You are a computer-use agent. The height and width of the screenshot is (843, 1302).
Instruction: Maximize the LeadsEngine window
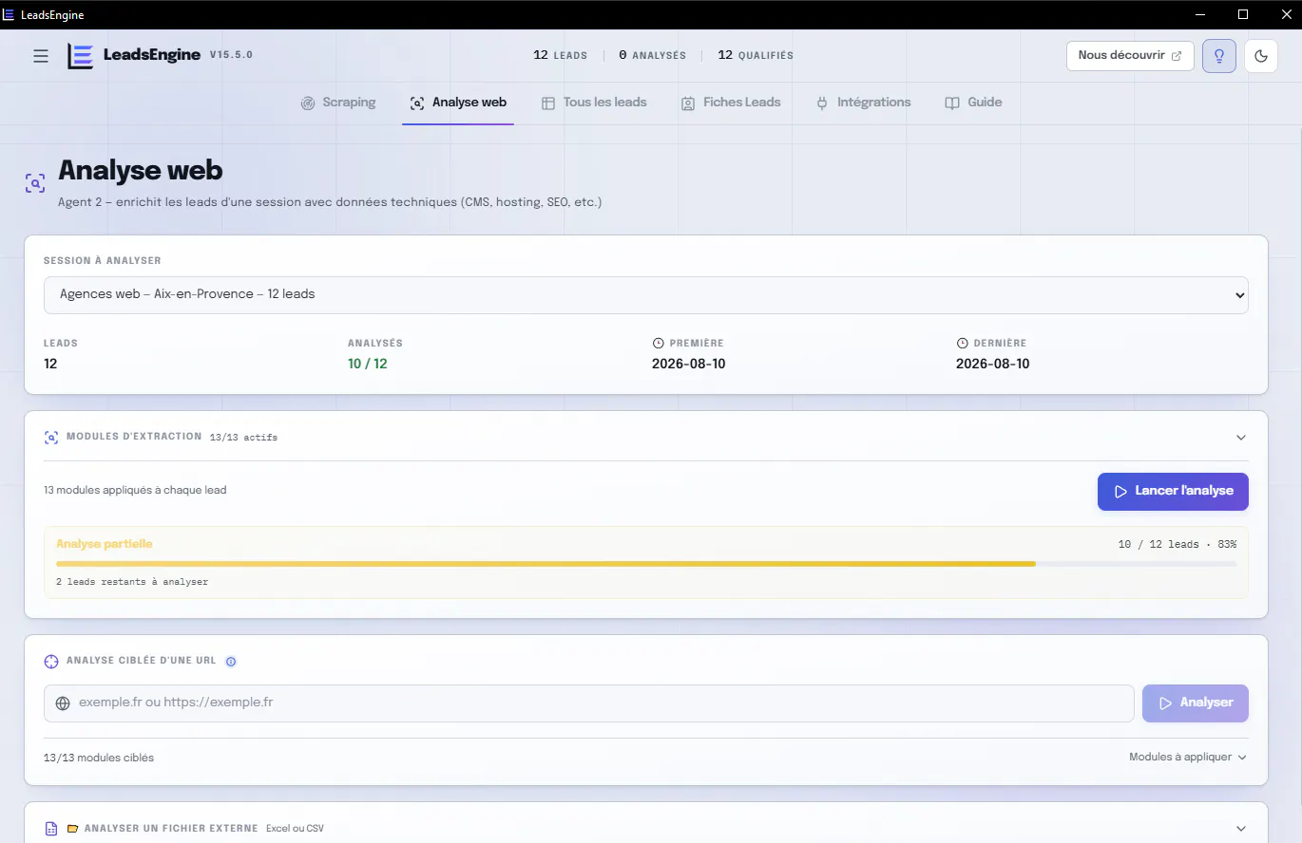[x=1243, y=14]
